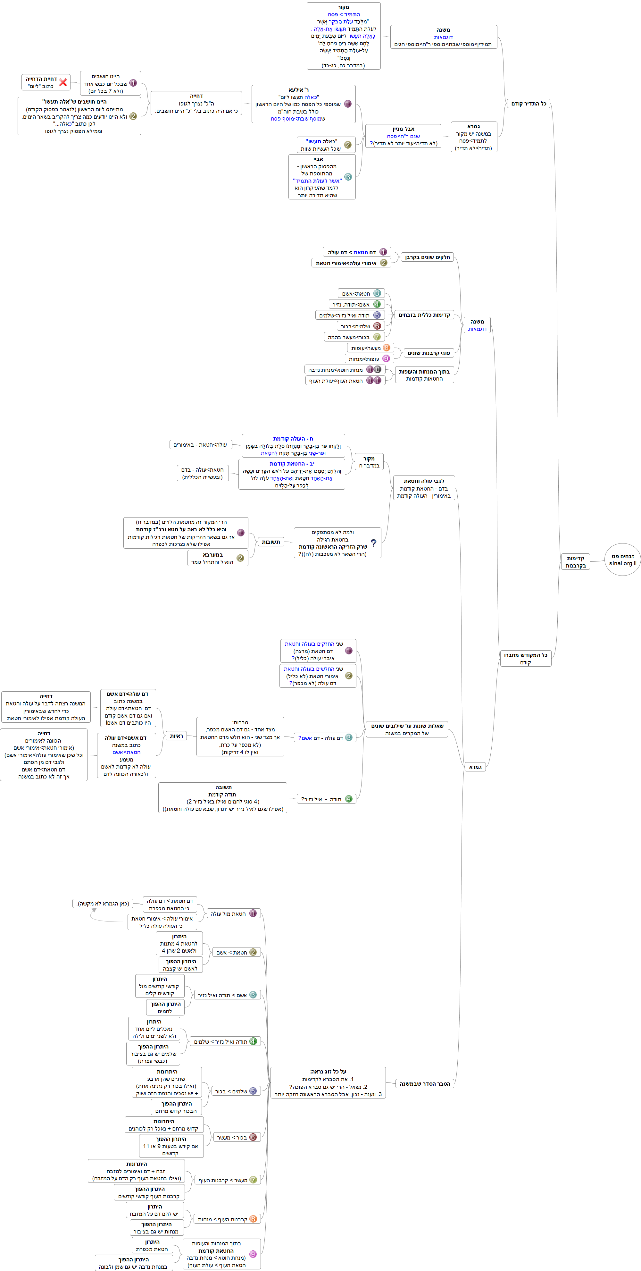
Task: Click the purple 9 icon next to עופות>מנחות
Action: pyautogui.click(x=386, y=359)
